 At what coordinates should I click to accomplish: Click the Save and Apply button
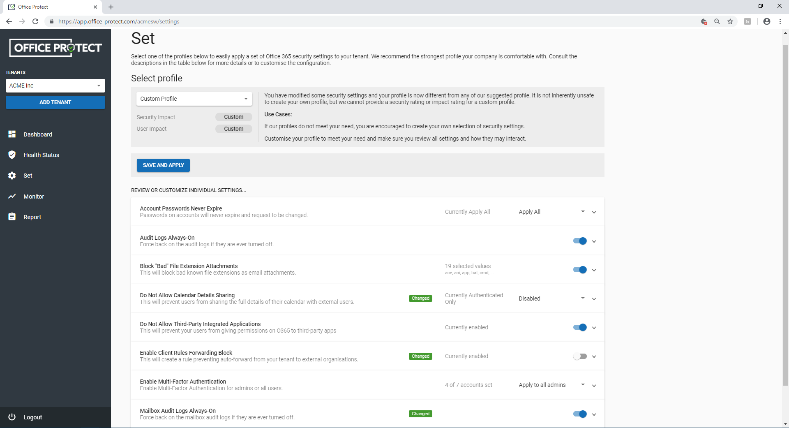(163, 165)
